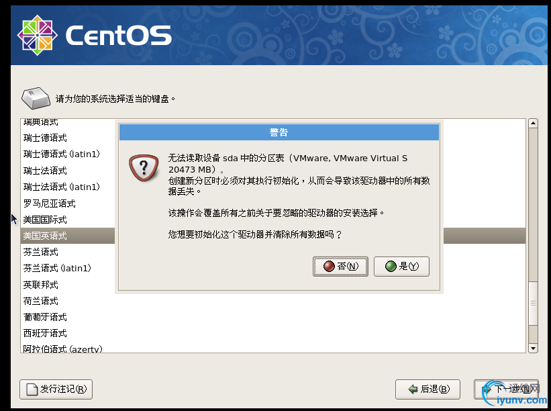551x411 pixels.
Task: Choose 西班牙语式 keyboard layout
Action: [x=45, y=333]
